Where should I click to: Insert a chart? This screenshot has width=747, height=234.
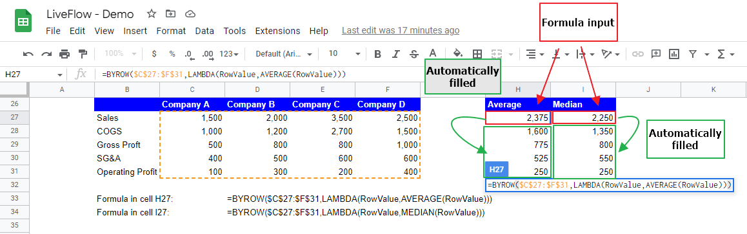click(x=673, y=53)
